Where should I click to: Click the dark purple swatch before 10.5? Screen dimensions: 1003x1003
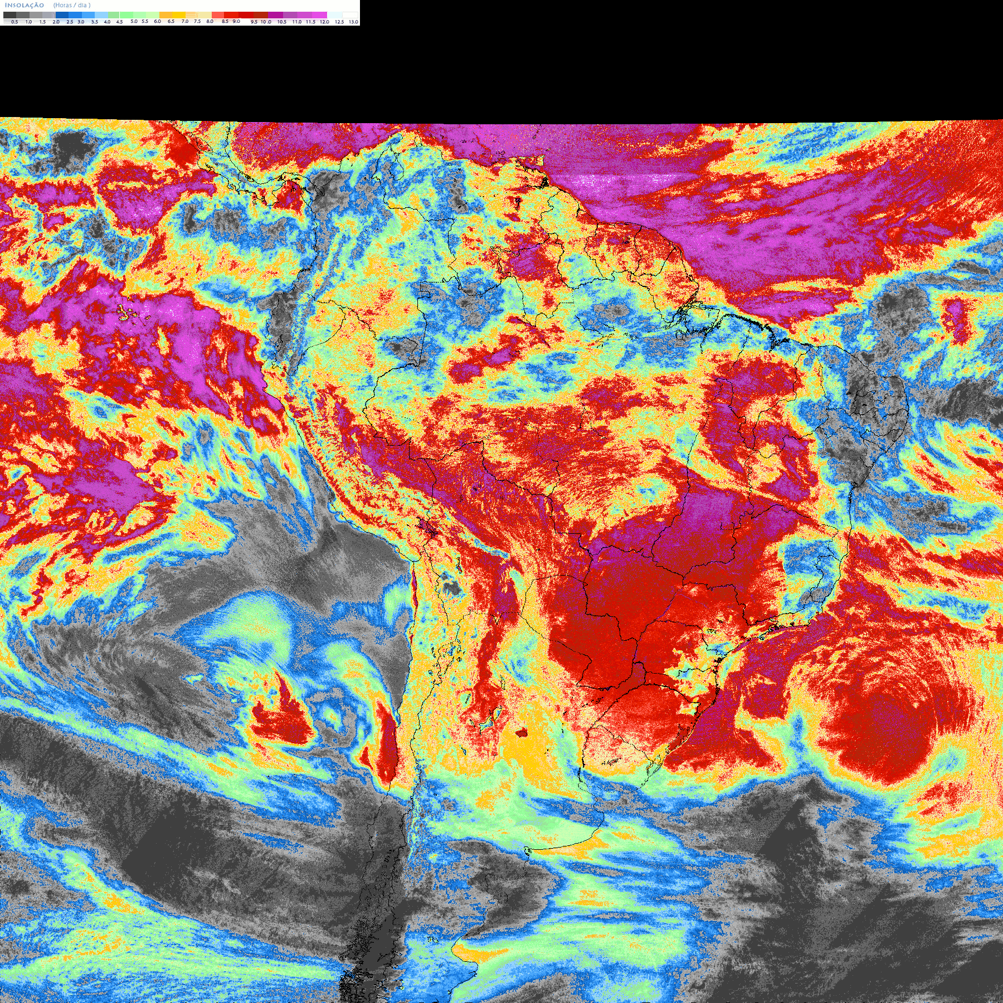point(275,15)
